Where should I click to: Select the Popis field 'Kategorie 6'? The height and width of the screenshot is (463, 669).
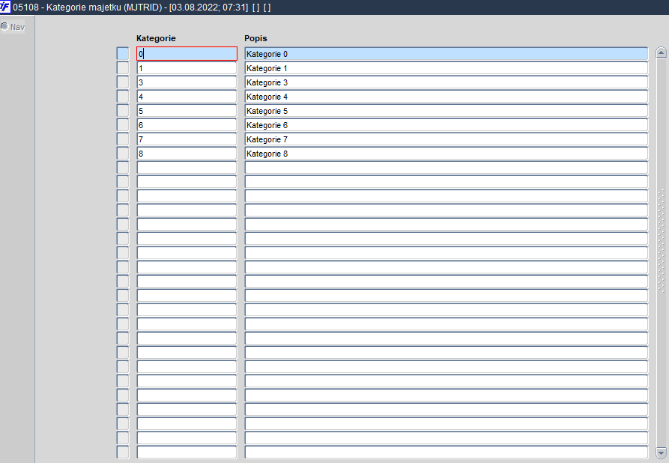(x=446, y=125)
